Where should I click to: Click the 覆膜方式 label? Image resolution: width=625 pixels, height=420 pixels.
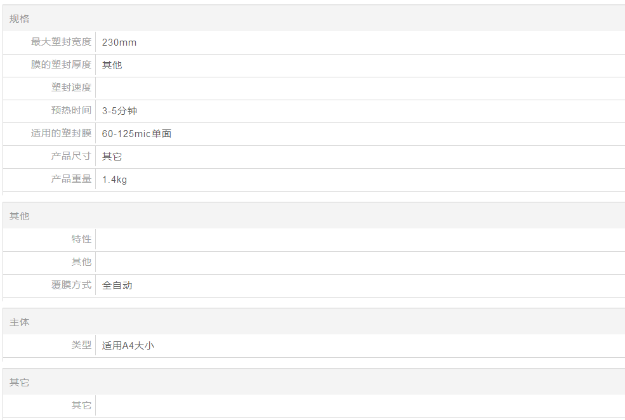71,285
